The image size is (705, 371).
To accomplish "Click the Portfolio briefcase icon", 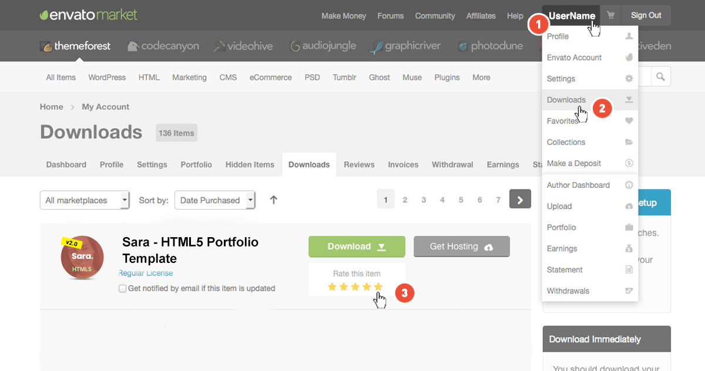I will click(x=629, y=228).
